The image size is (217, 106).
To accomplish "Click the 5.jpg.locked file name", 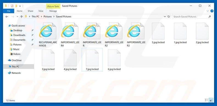I will point(158,42).
